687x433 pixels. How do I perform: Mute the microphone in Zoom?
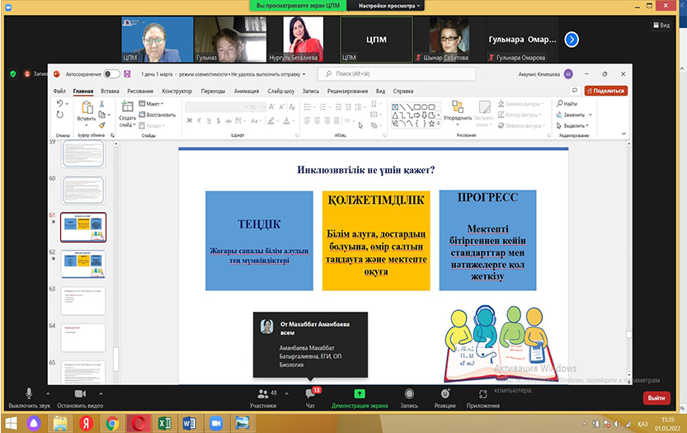(x=28, y=394)
